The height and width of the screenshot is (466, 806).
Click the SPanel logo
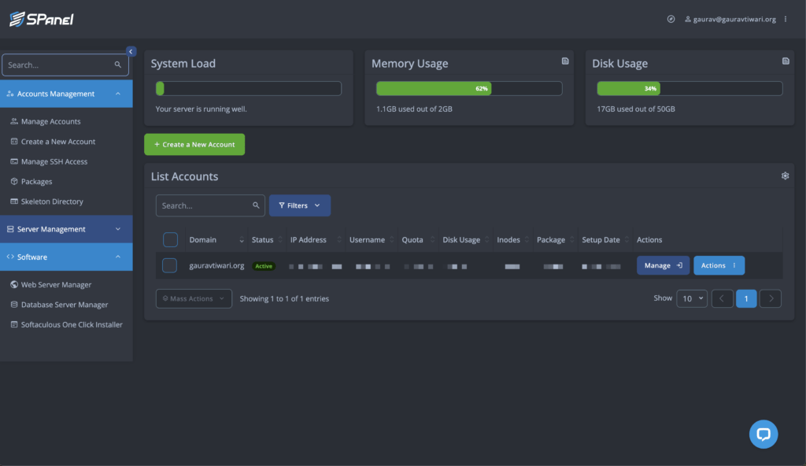point(41,19)
